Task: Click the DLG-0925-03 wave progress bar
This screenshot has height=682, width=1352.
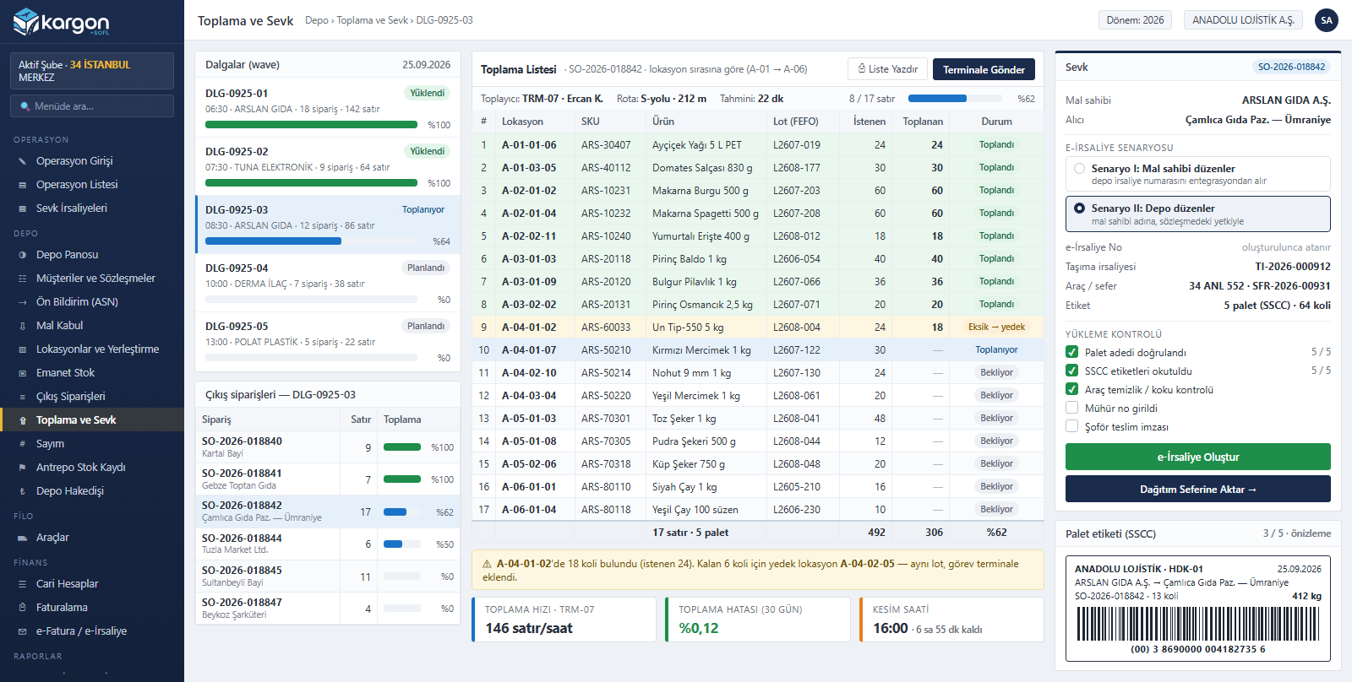Action: 311,241
